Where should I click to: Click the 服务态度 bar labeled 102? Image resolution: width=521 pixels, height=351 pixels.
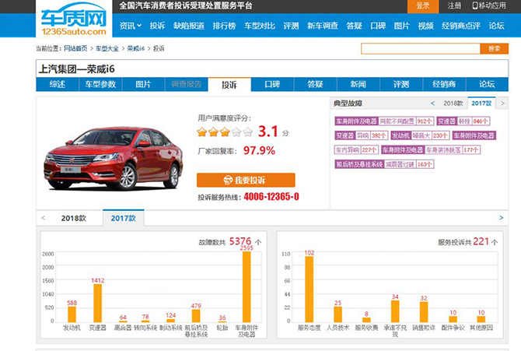[309, 289]
